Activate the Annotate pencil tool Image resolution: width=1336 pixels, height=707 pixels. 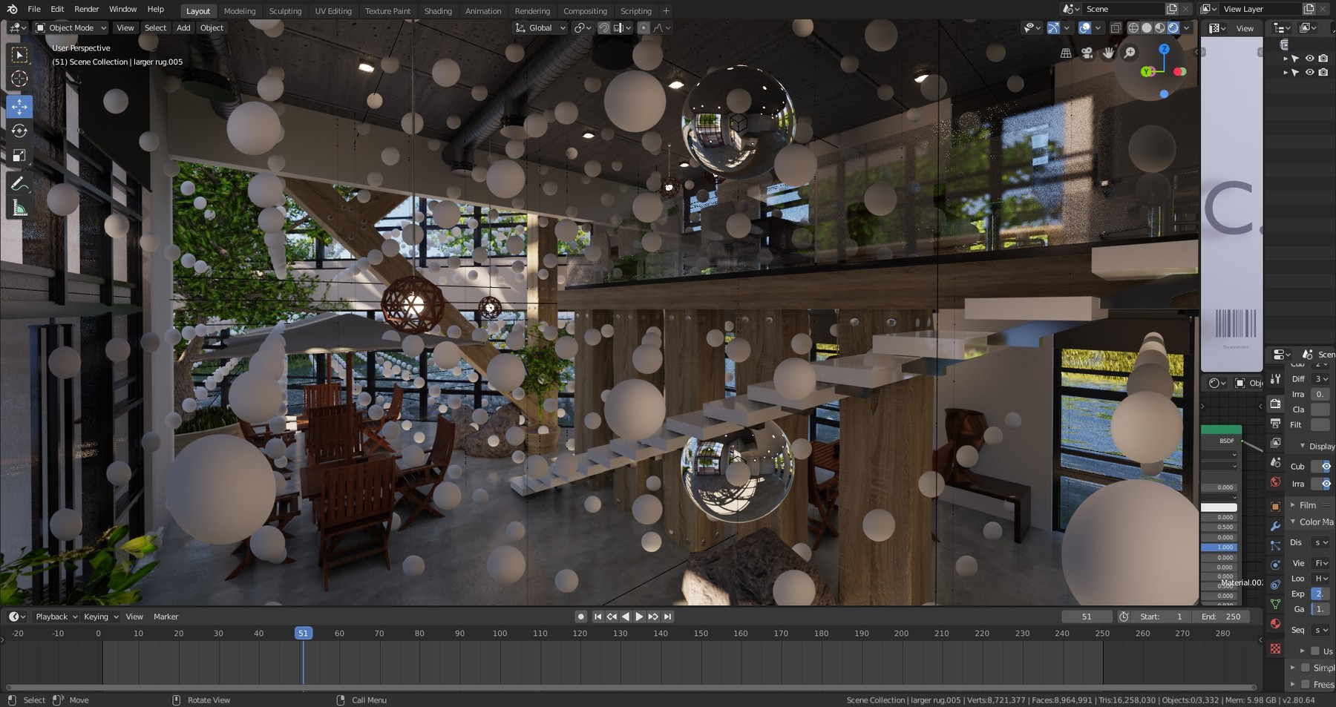click(19, 184)
